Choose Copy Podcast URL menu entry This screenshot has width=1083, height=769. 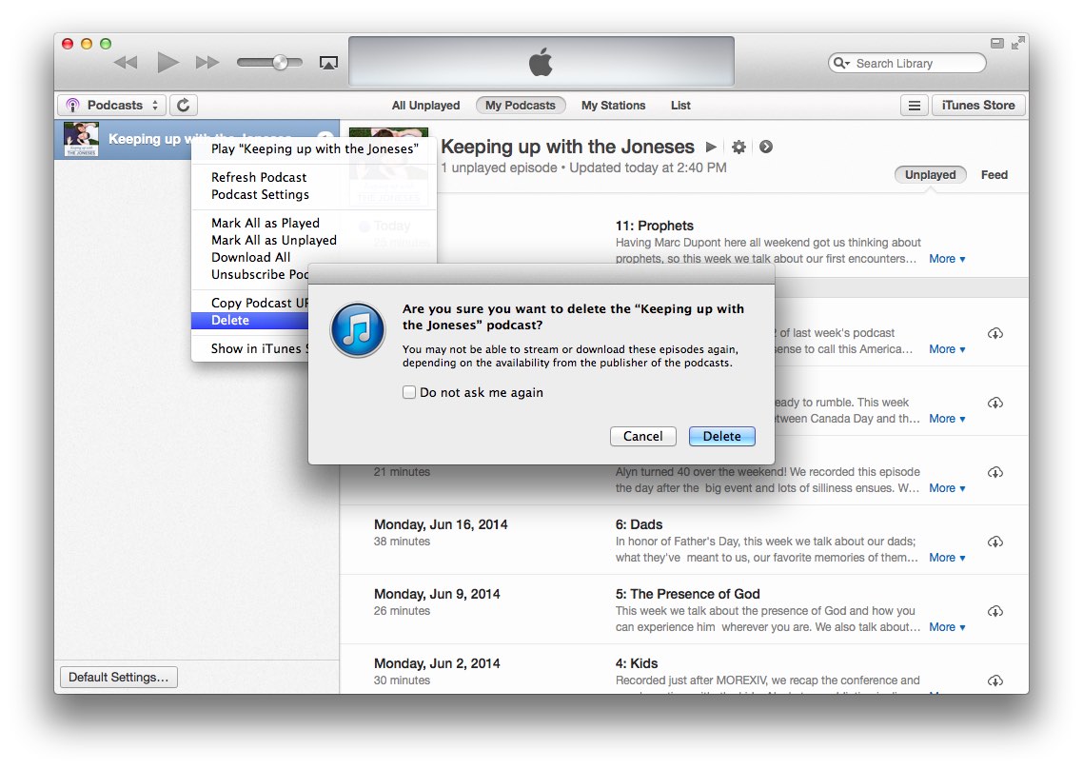tap(250, 303)
